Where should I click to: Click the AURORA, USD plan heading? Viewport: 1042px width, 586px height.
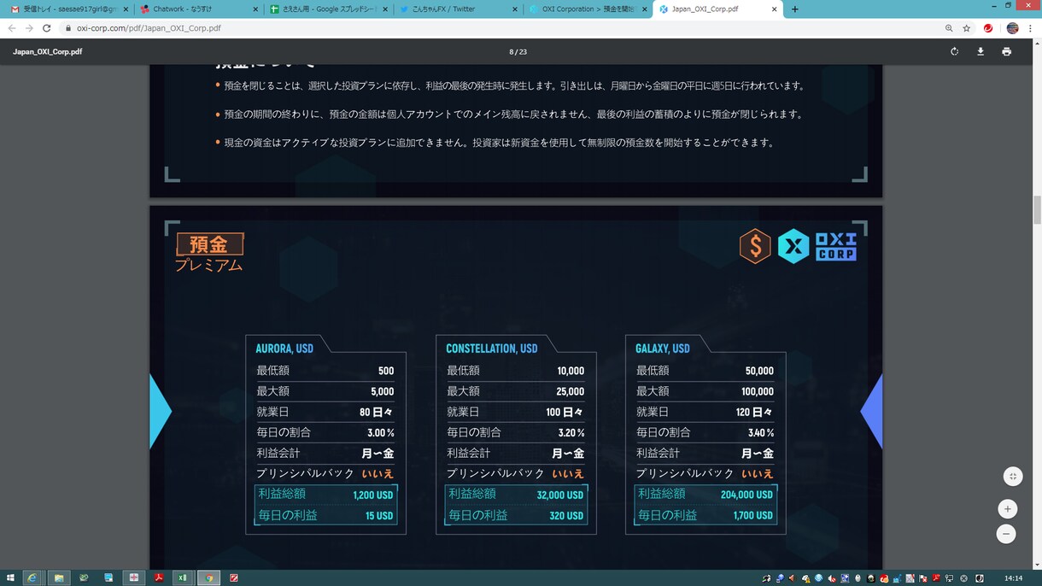[x=284, y=349]
